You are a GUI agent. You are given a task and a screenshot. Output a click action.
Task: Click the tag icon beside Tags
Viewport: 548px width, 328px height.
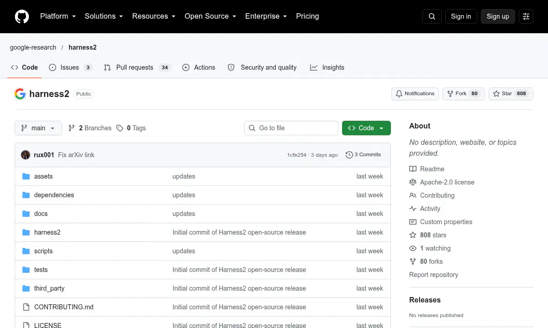[120, 128]
